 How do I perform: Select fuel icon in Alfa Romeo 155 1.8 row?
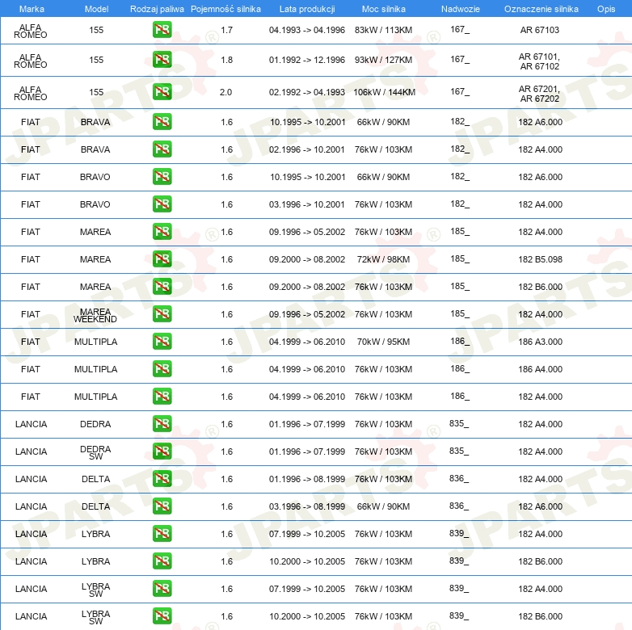point(162,60)
